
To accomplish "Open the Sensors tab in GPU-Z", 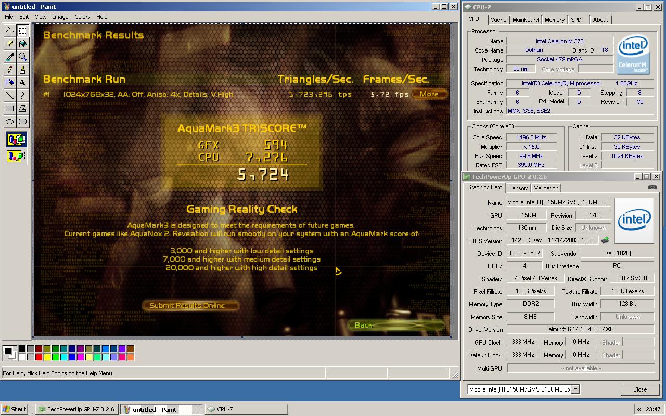I will [x=518, y=188].
